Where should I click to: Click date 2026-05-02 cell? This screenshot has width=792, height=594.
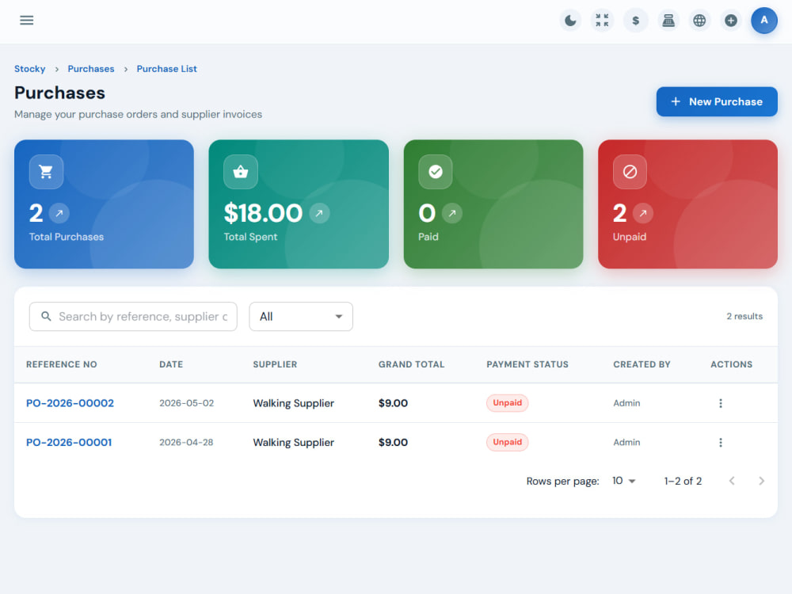coord(187,403)
